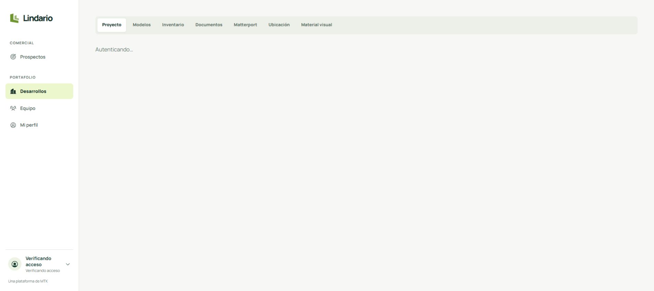Go to Desarrollos in the sidebar

[39, 91]
